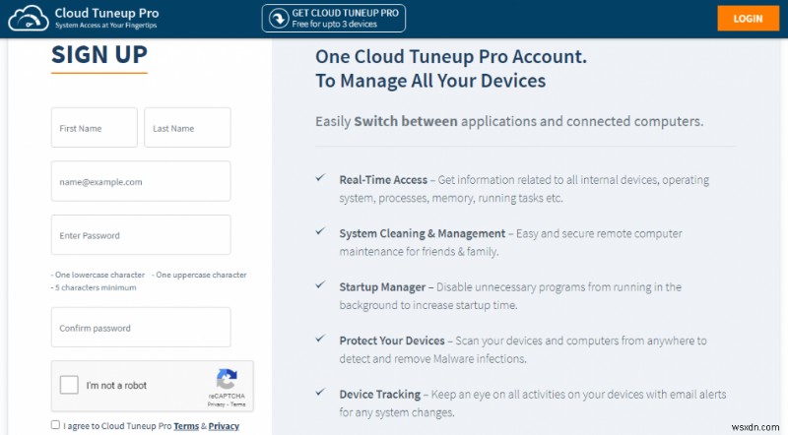Click 'Protect Your Devices' feature title
788x435 pixels.
pyautogui.click(x=392, y=341)
